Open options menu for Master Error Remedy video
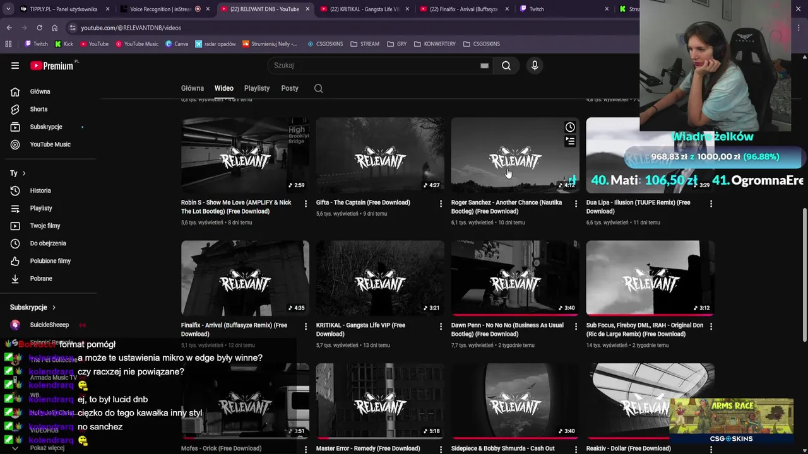The image size is (808, 454). 441,449
